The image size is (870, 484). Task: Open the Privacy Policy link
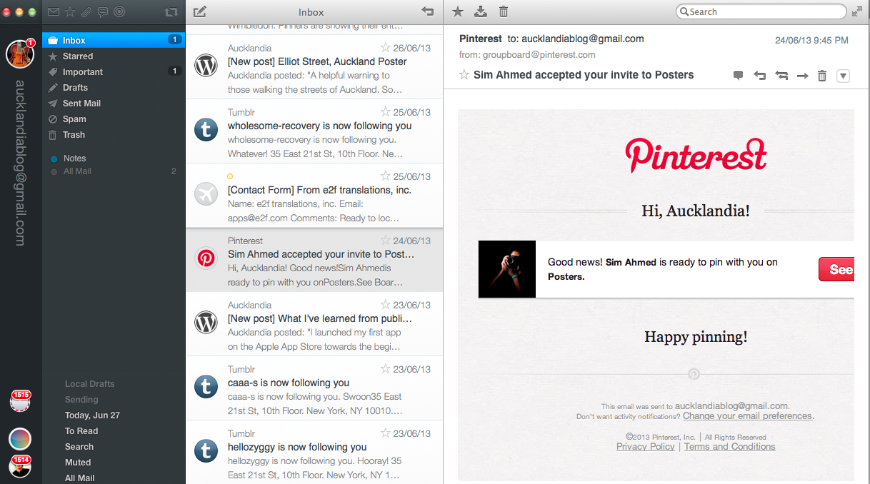click(x=646, y=447)
